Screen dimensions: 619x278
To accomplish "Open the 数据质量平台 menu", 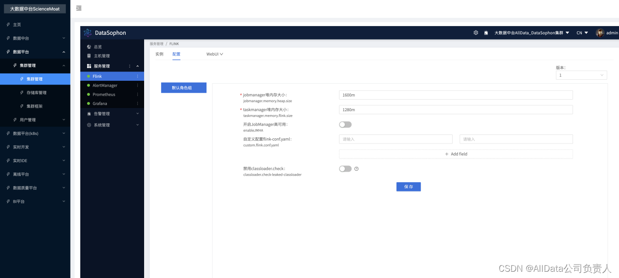I will coord(35,188).
